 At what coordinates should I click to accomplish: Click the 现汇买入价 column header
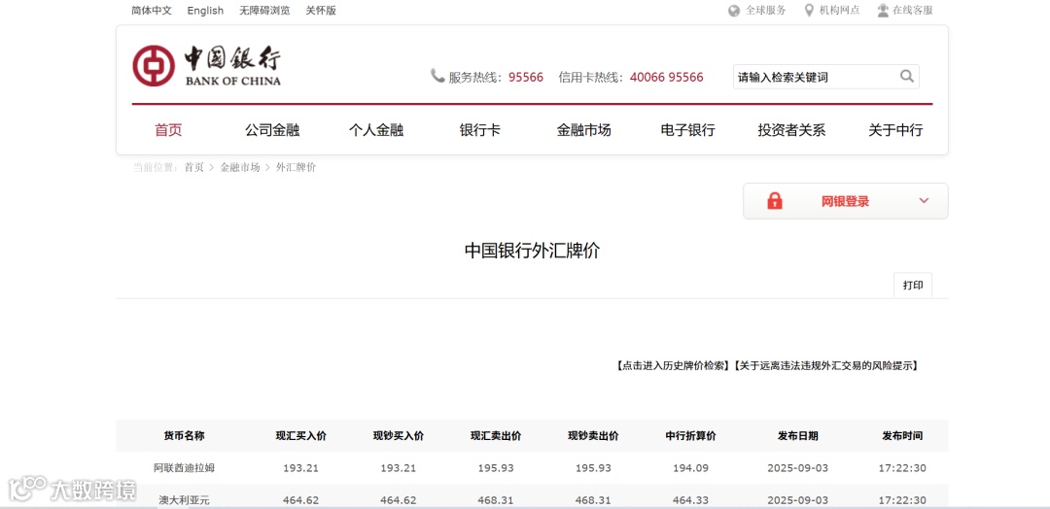(300, 435)
